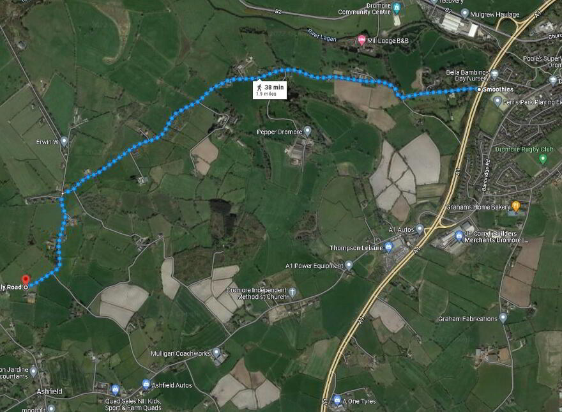Open the Dromore Community Centre pin
The height and width of the screenshot is (412, 562).
point(397,8)
